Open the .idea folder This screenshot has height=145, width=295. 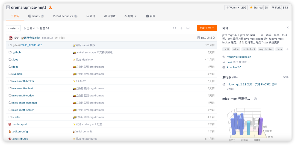point(15,60)
